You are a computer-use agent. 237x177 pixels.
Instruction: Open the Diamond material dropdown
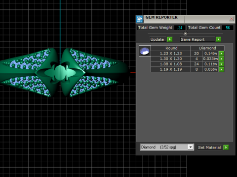(x=191, y=147)
